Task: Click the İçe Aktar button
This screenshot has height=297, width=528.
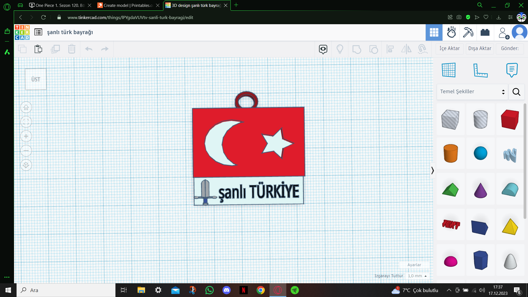Action: click(x=449, y=48)
